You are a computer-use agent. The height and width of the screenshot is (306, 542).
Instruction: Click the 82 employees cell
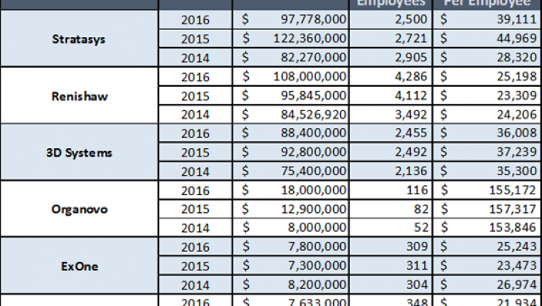point(391,209)
